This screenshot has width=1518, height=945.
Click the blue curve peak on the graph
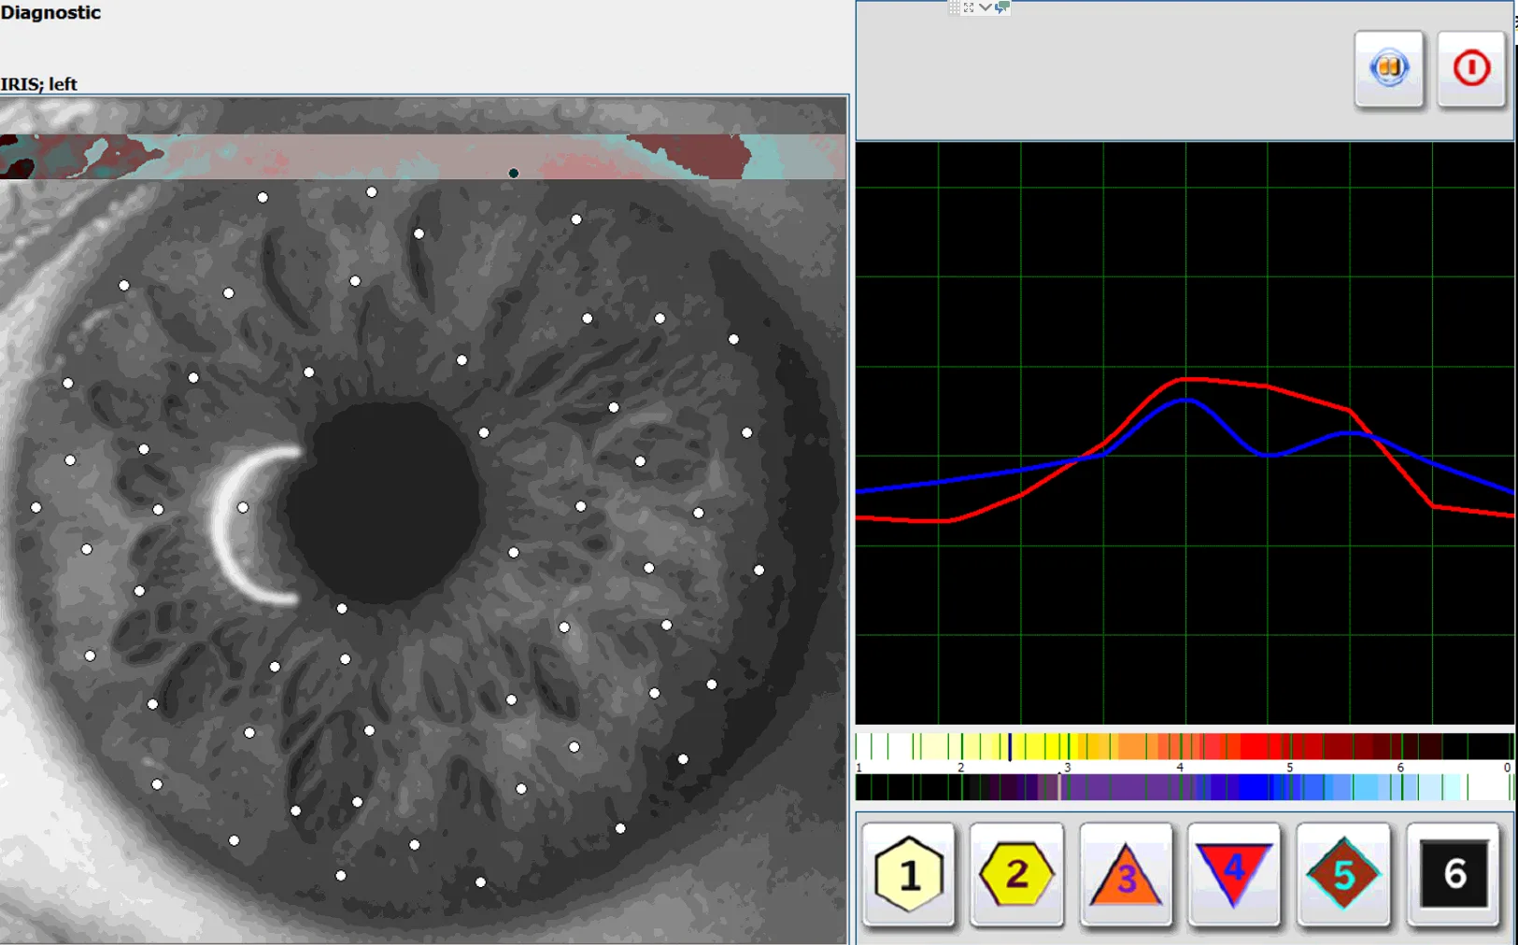coord(1185,399)
